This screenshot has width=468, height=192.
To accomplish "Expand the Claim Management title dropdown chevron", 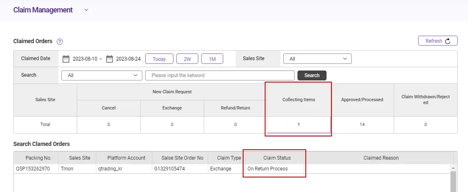I will coord(86,10).
